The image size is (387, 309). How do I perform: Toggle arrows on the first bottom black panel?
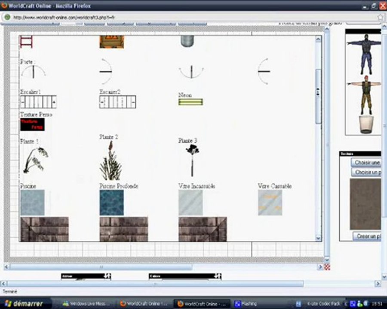107,276
